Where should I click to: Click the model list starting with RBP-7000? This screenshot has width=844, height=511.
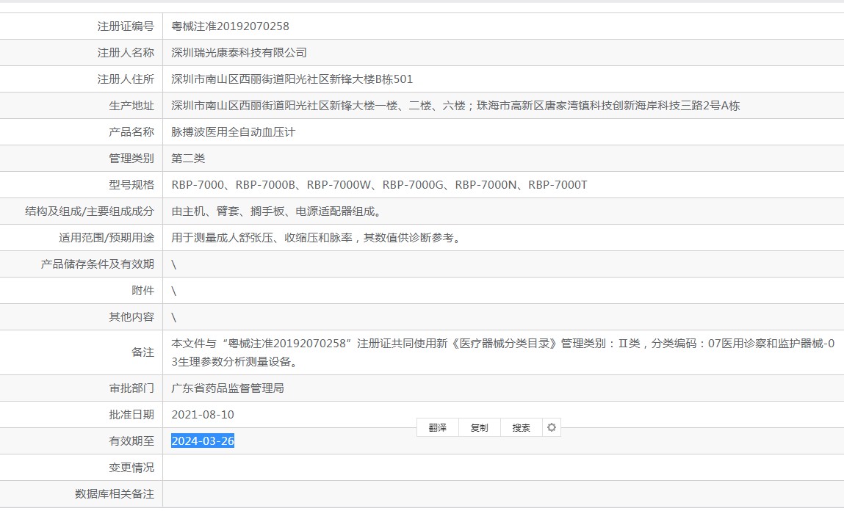pyautogui.click(x=380, y=184)
